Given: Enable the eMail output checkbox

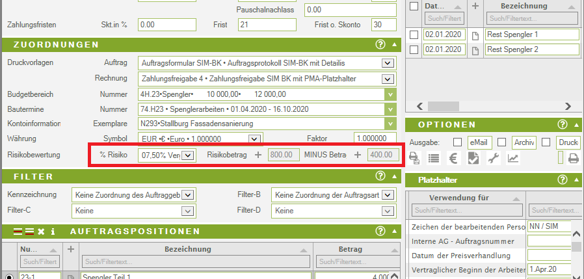Looking at the screenshot, I should [x=458, y=142].
